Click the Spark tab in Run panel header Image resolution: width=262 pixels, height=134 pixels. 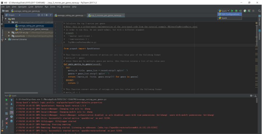coord(13,96)
